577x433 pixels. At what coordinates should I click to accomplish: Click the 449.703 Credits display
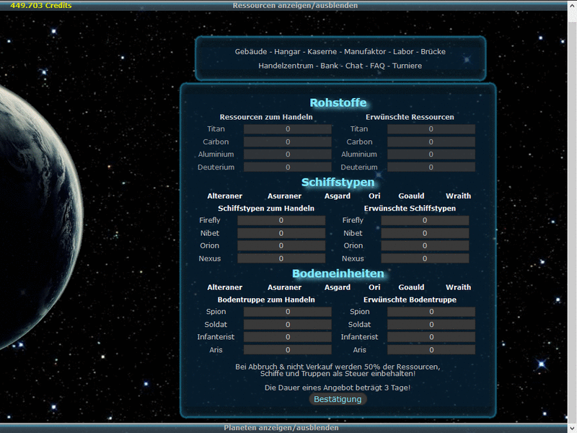coord(41,5)
